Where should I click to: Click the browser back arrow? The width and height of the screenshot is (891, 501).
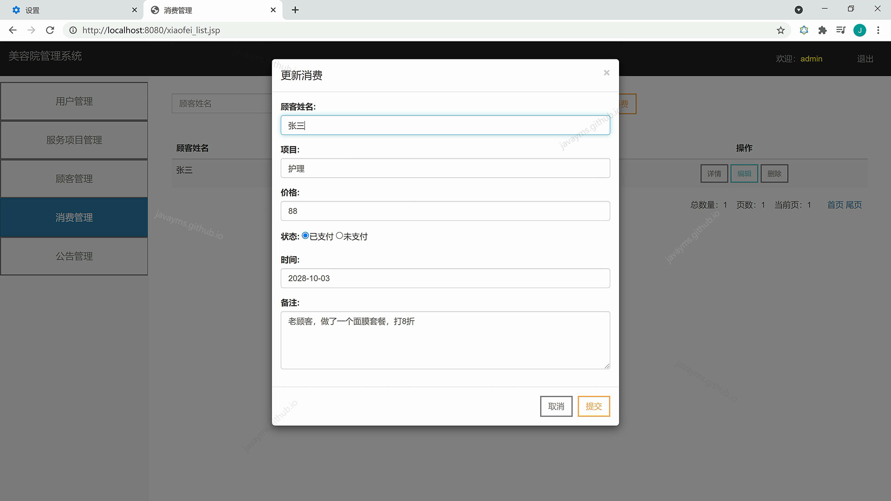coord(13,30)
